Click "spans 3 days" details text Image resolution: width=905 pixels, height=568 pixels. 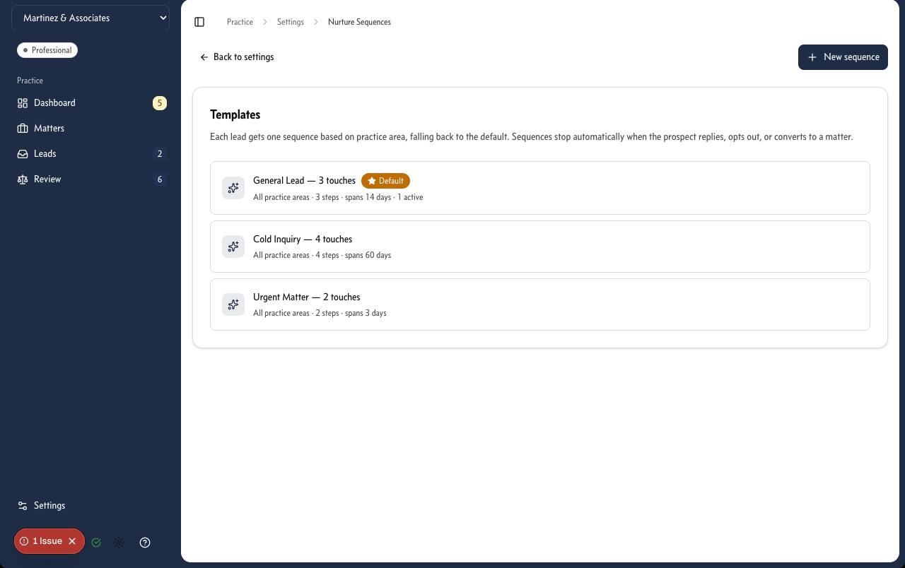click(x=366, y=313)
